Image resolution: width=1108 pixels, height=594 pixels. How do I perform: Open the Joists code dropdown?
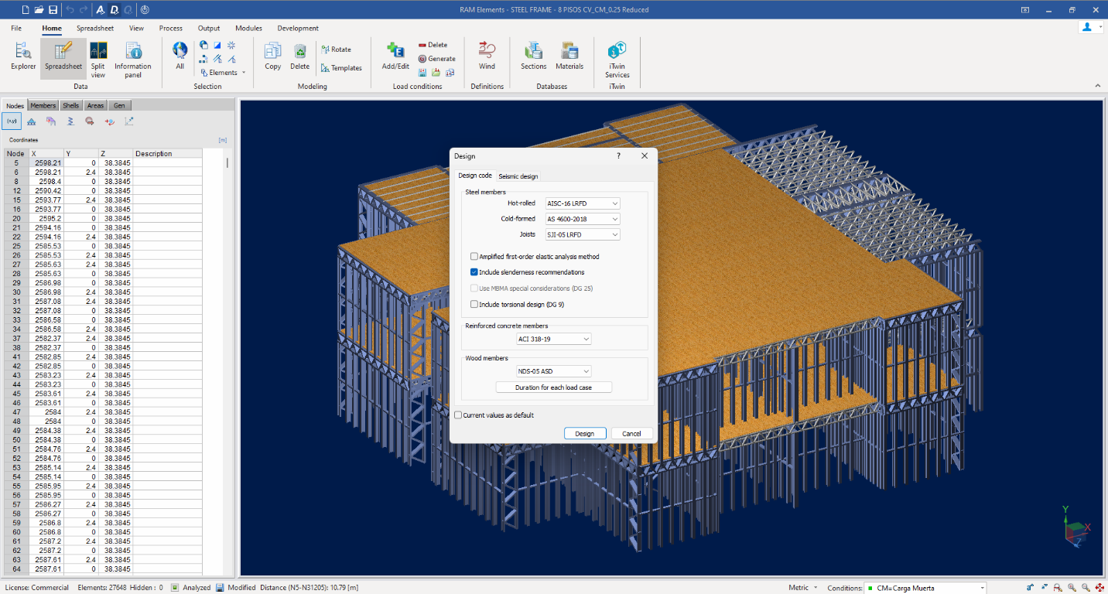tap(583, 234)
